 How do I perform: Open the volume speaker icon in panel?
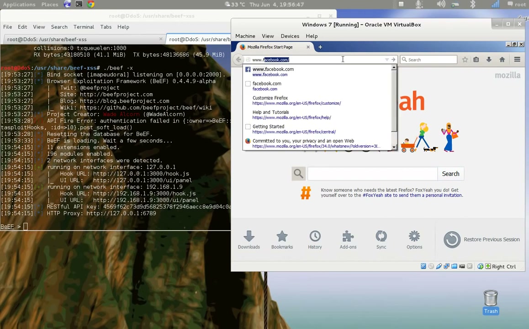(441, 5)
